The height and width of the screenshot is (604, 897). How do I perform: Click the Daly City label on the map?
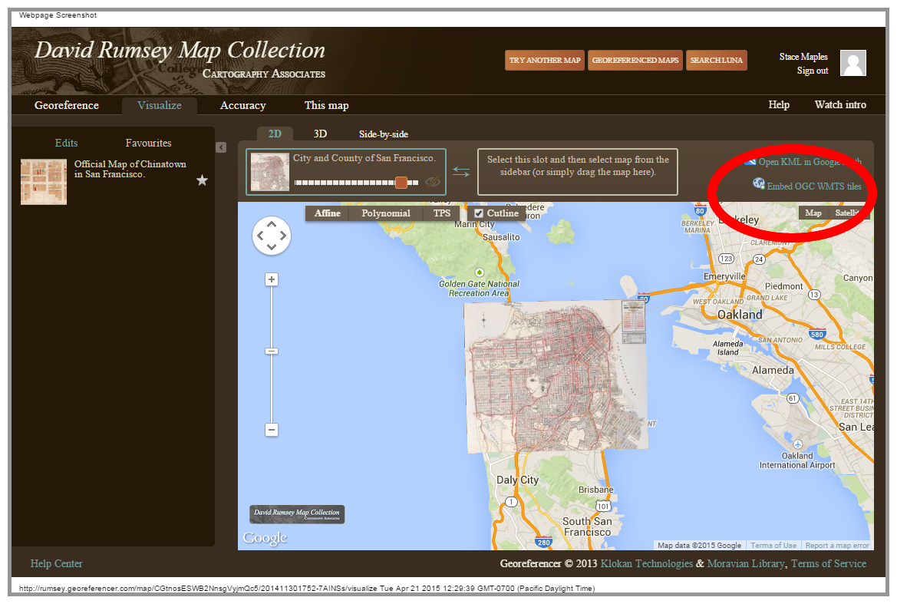point(517,480)
